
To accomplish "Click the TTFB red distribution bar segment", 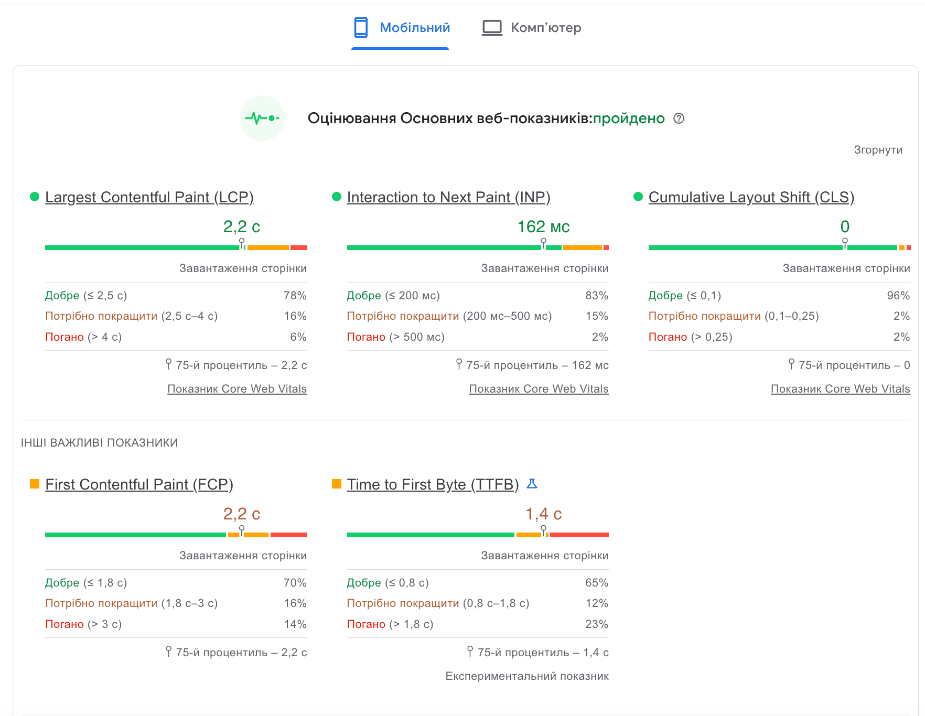I will [579, 535].
